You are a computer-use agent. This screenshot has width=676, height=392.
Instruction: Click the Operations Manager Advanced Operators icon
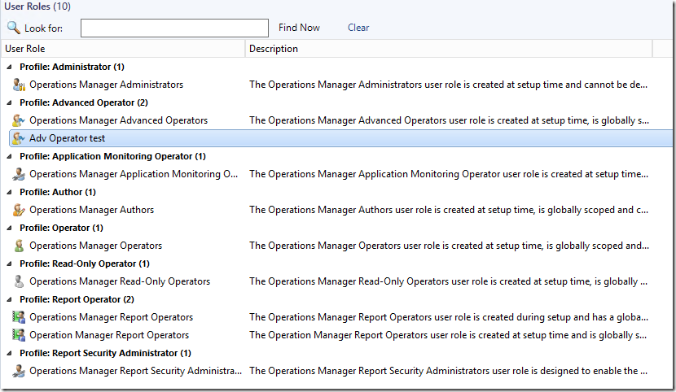[19, 120]
